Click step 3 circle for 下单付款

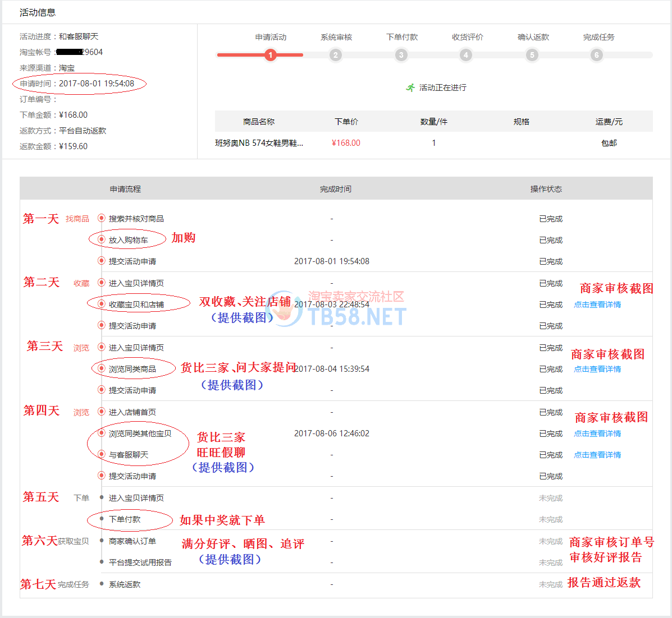coord(401,55)
